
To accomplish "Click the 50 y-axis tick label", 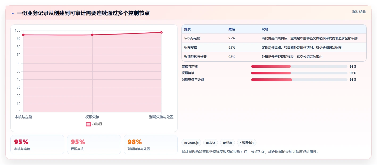I will (x=18, y=71).
